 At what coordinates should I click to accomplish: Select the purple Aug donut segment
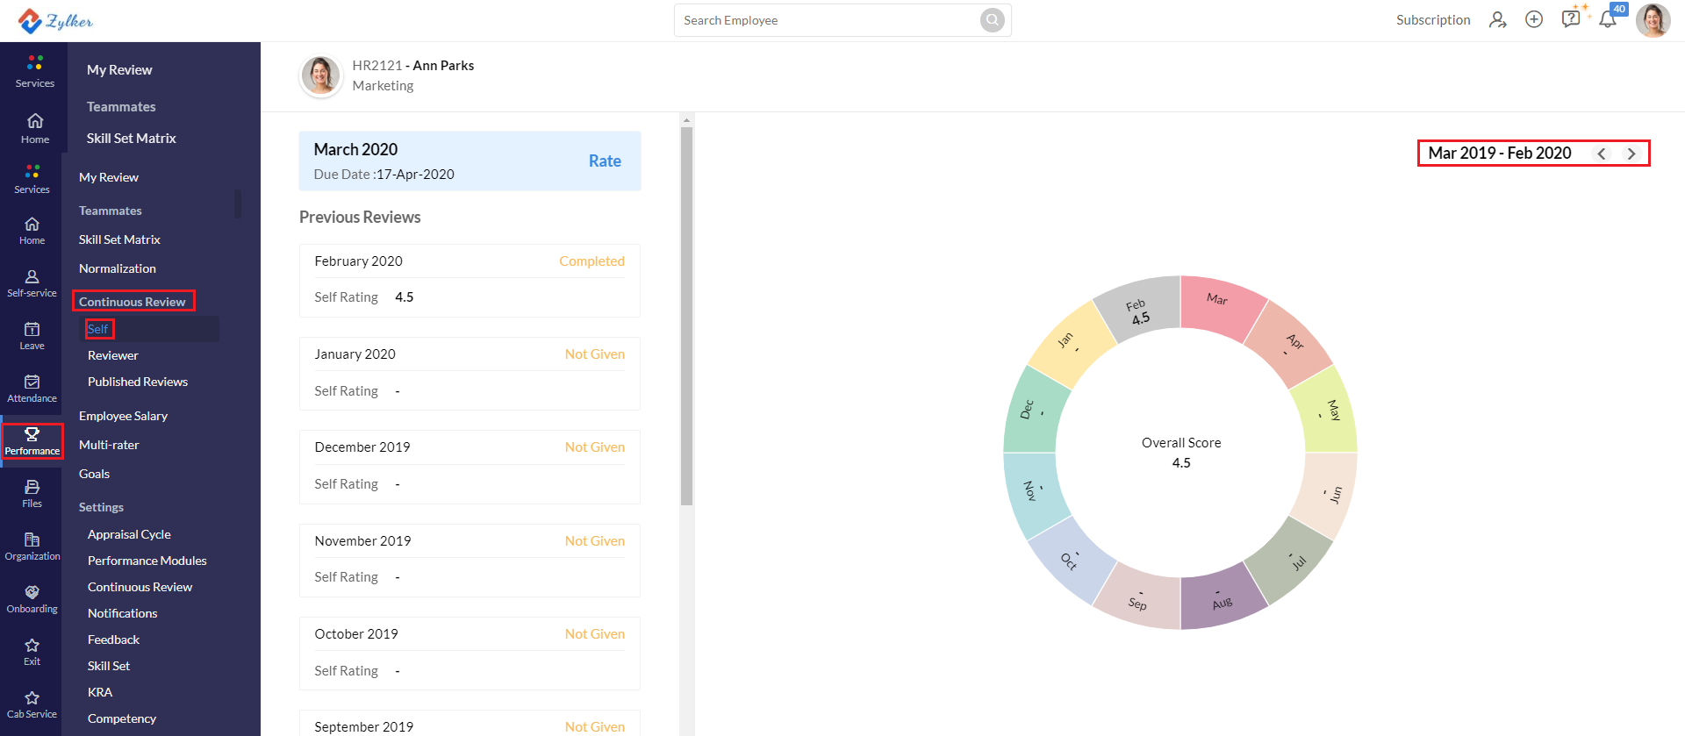1222,597
